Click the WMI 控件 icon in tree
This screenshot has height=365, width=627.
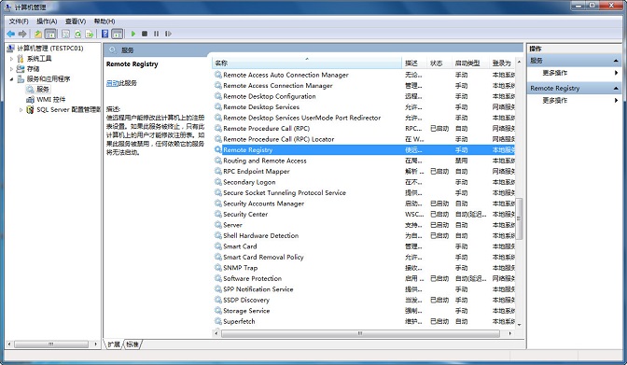coord(30,99)
